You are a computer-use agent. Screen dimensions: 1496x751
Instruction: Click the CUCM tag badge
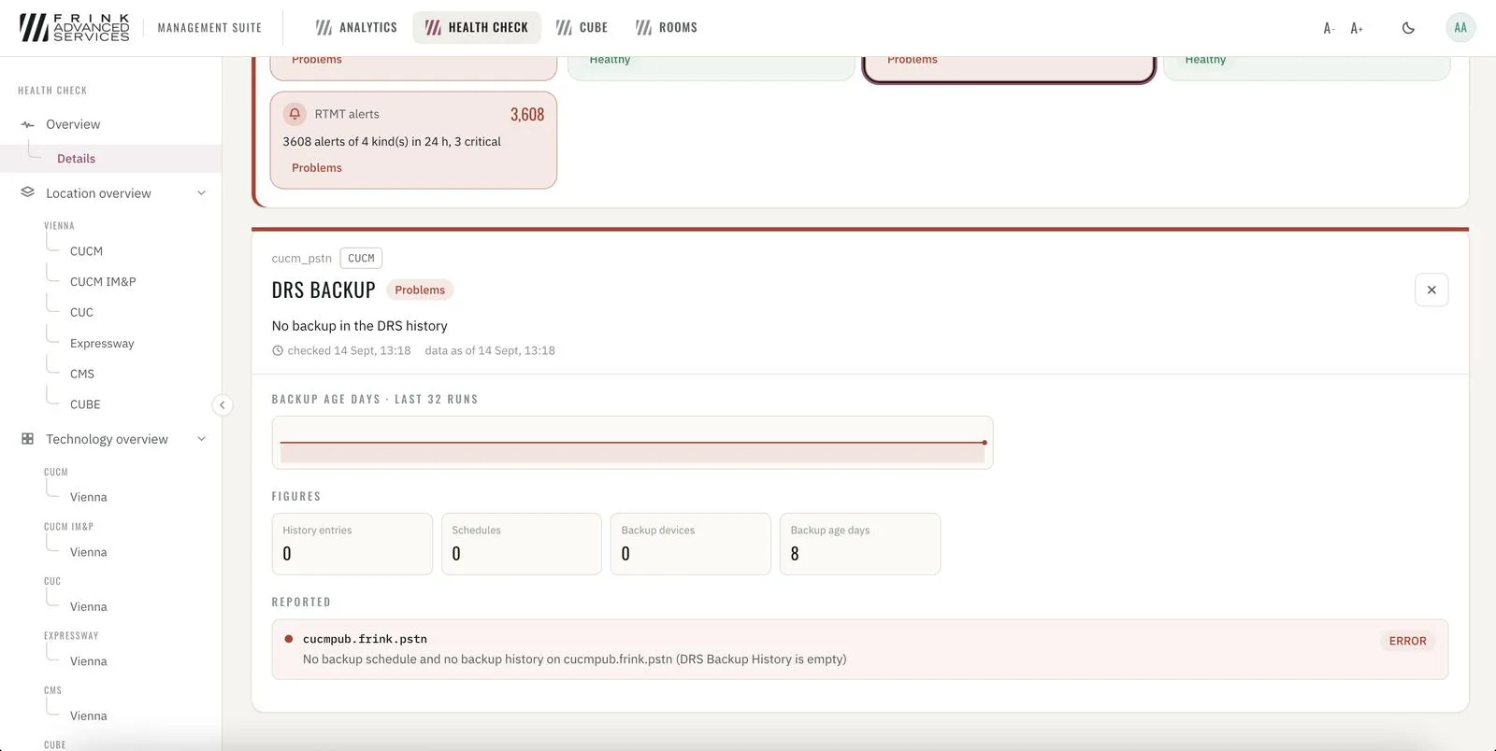click(x=361, y=258)
